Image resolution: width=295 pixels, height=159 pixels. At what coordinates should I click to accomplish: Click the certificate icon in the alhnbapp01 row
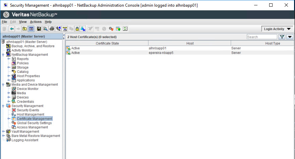point(68,48)
